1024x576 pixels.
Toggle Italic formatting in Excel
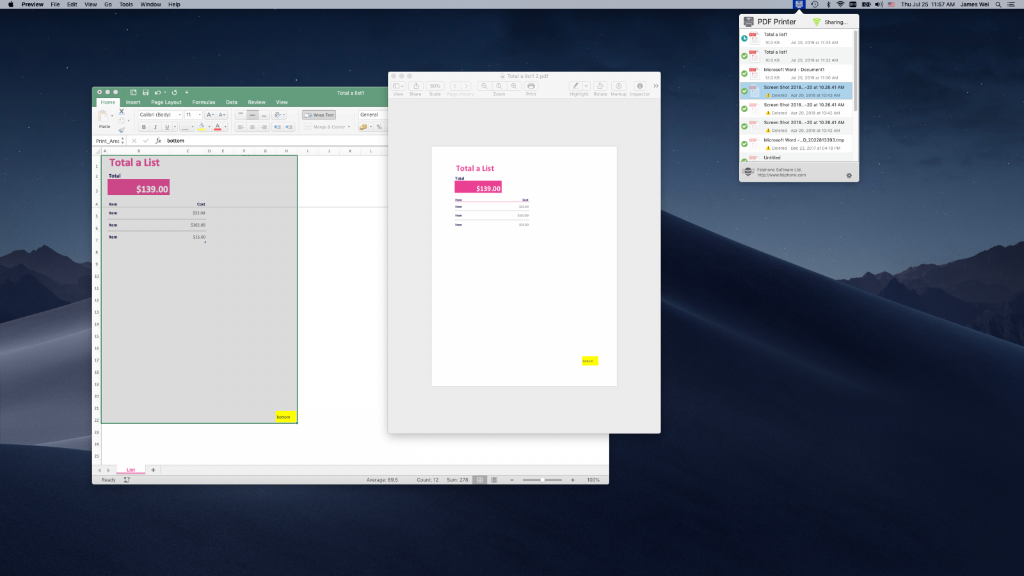coord(156,127)
